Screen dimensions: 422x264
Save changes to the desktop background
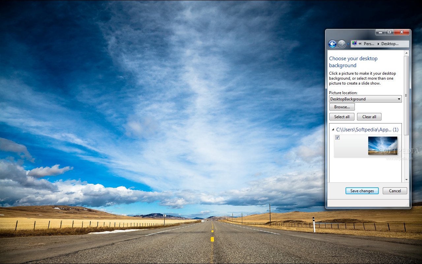tap(362, 191)
